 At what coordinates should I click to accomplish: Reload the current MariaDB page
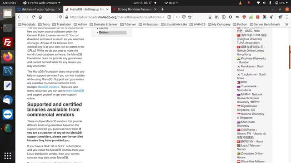coord(33,17)
